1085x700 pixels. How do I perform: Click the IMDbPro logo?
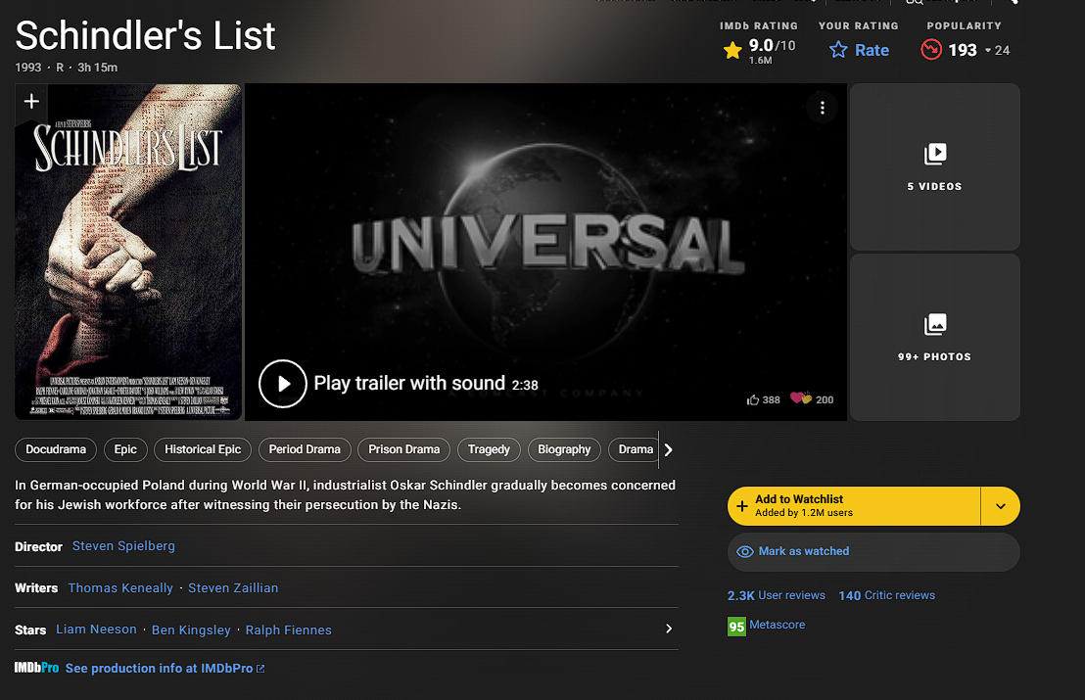(36, 668)
